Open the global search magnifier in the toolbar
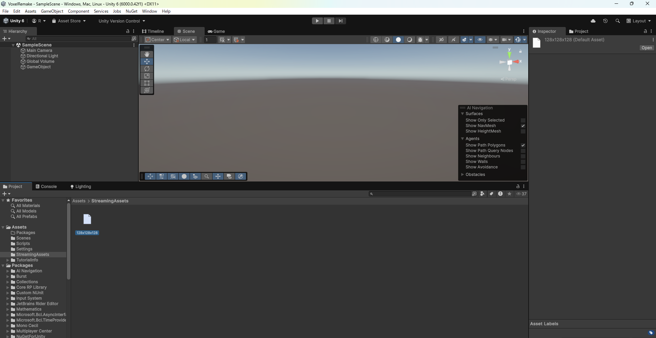 (x=618, y=21)
